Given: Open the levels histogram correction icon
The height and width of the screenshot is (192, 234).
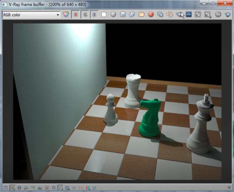Looking at the screenshot, I should 40,188.
